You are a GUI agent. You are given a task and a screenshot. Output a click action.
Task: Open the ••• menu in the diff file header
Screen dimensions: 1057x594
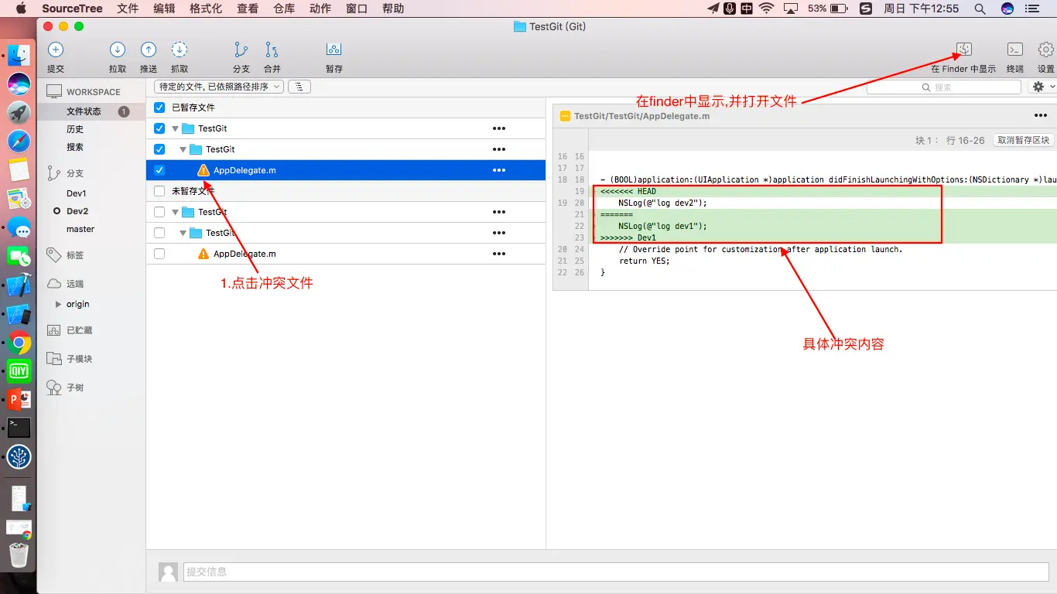tap(1041, 116)
